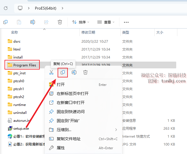Choose 在新标签页中打开 menu entry

[83, 94]
